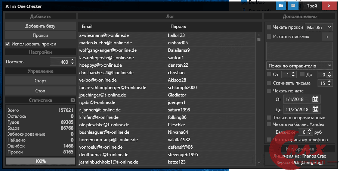Open the calendar picker for the До date
The image size is (340, 171).
coord(315,110)
